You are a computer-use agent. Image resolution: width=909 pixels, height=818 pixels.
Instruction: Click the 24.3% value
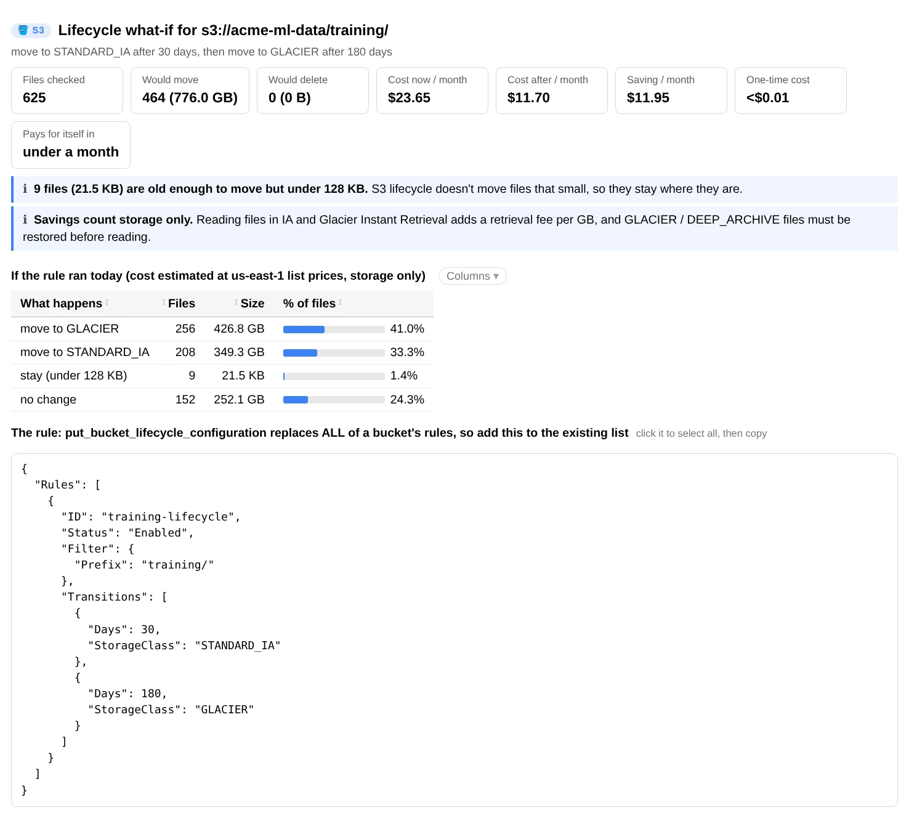[x=407, y=400]
